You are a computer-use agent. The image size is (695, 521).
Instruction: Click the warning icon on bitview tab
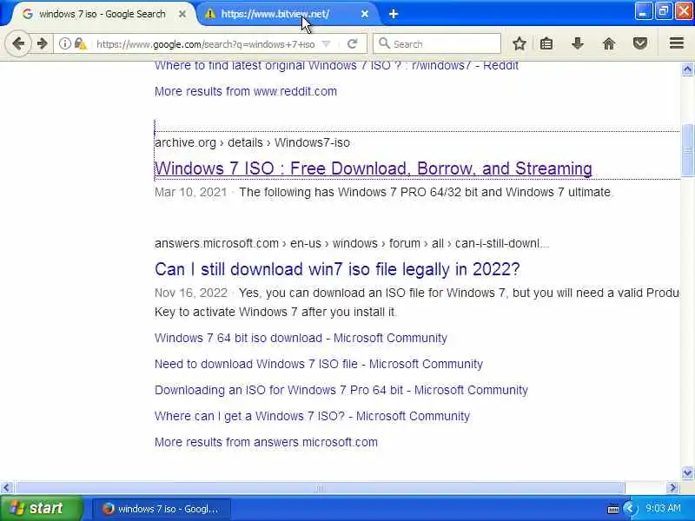[x=210, y=14]
